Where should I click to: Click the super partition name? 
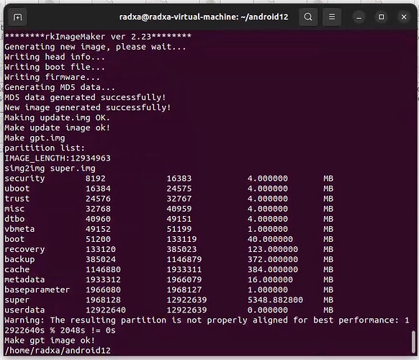(17, 300)
